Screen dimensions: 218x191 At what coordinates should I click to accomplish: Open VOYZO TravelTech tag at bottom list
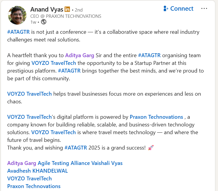click(29, 179)
